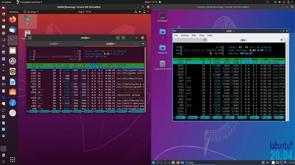The height and width of the screenshot is (165, 295).
Task: Click CPU% column header in Lubuntu htop
Action: coord(246,60)
